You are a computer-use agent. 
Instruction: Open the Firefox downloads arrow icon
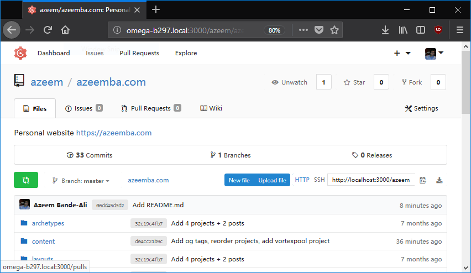pyautogui.click(x=385, y=30)
